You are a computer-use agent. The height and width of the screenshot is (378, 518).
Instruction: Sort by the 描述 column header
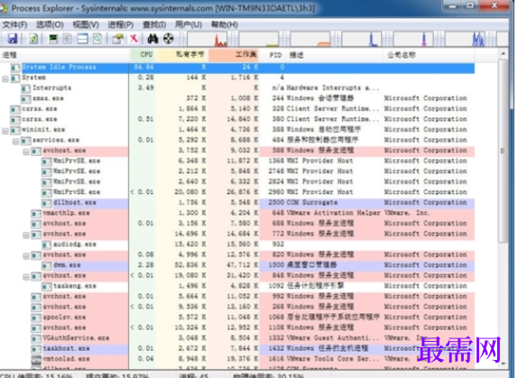335,55
